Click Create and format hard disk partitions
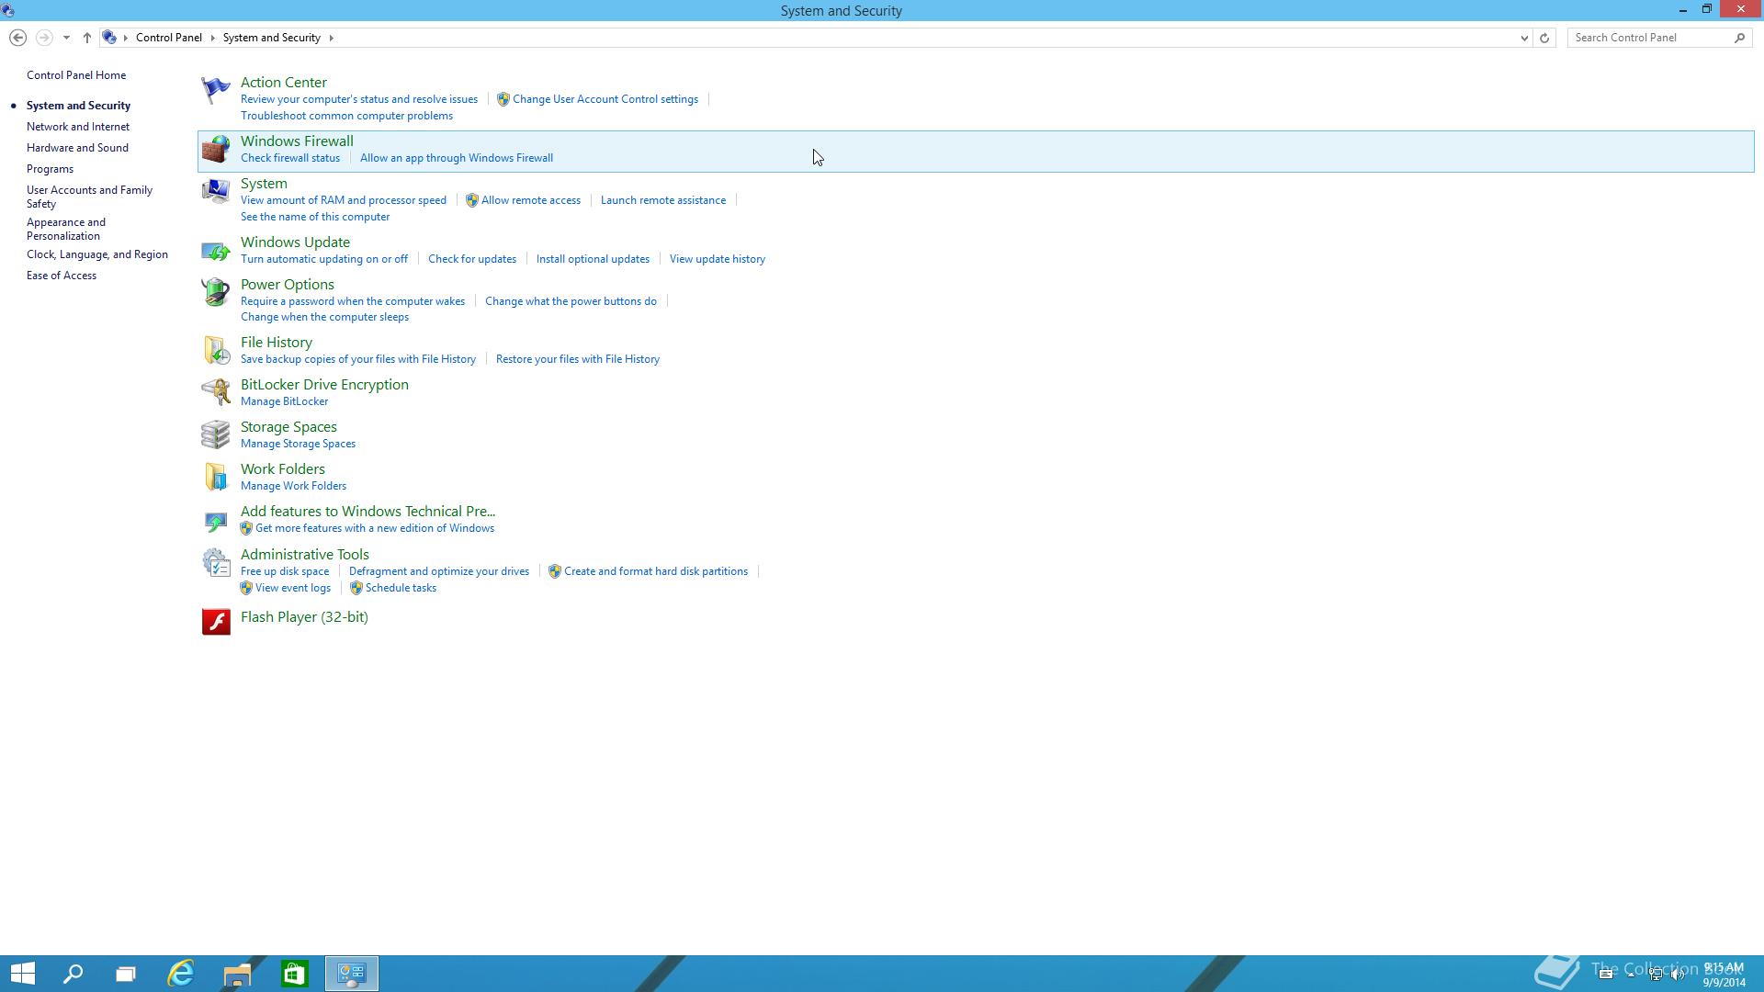This screenshot has width=1764, height=992. (x=655, y=571)
